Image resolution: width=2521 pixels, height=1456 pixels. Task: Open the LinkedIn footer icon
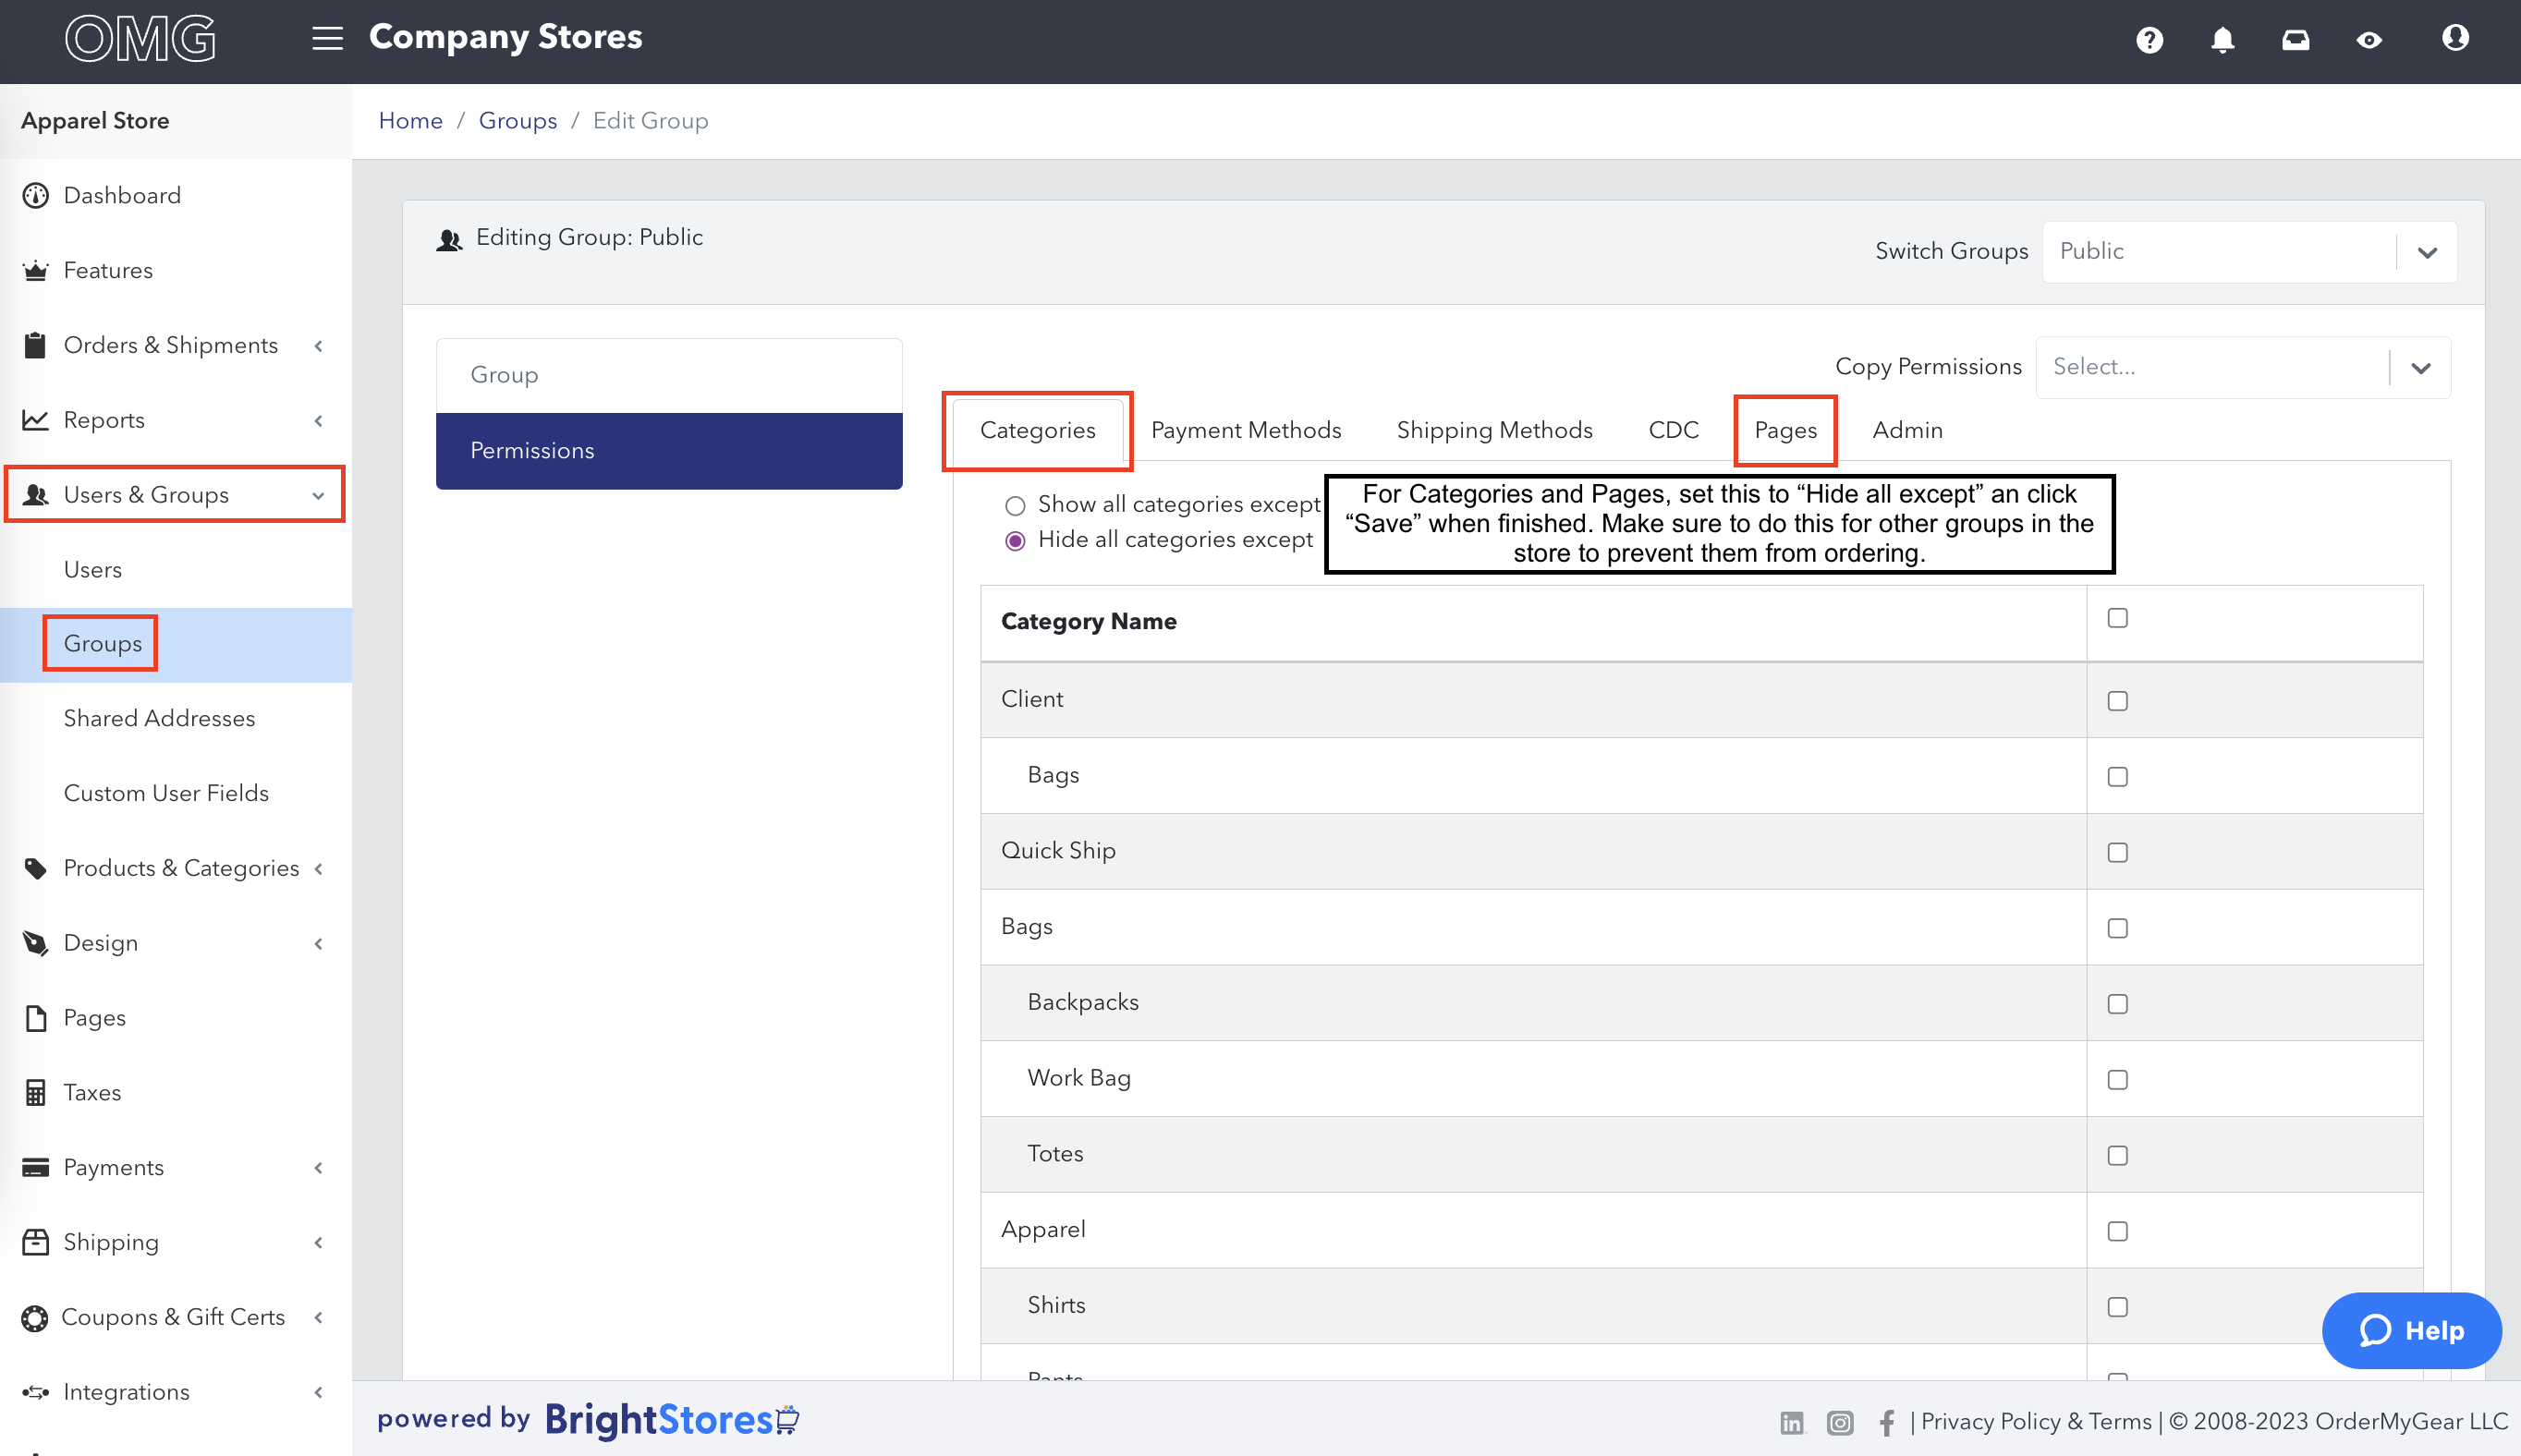tap(1791, 1422)
